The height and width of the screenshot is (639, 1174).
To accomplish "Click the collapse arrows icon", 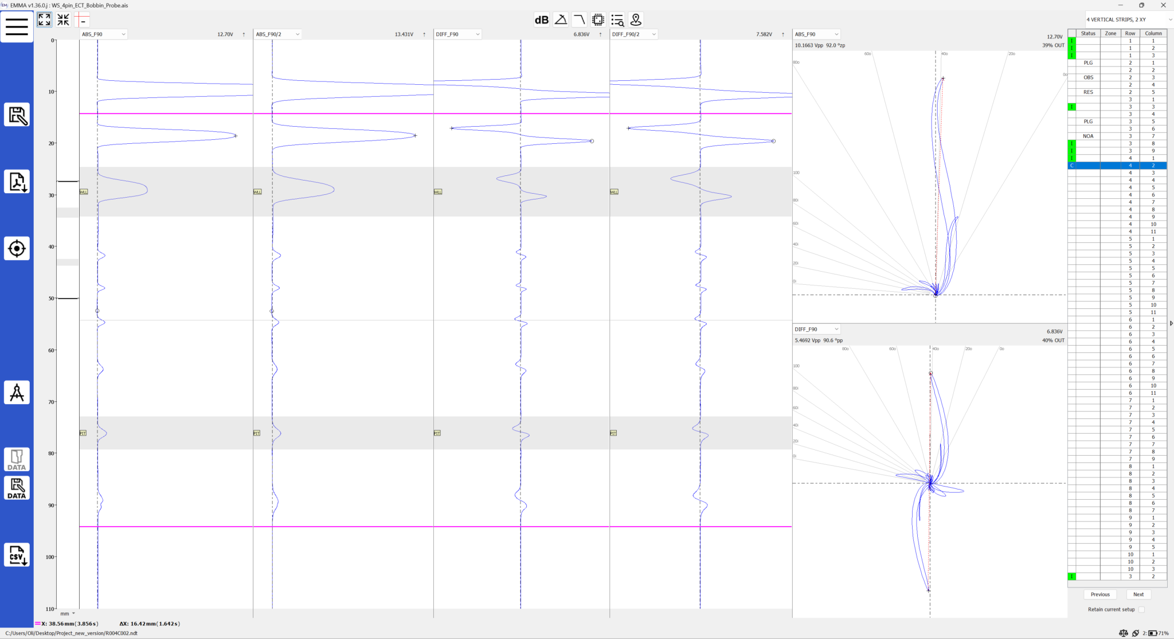I will click(x=63, y=19).
